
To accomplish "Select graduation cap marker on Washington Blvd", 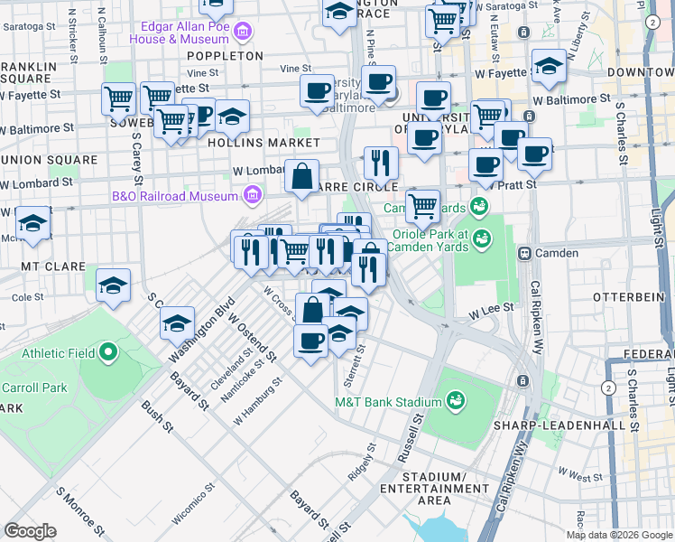I will [x=178, y=327].
